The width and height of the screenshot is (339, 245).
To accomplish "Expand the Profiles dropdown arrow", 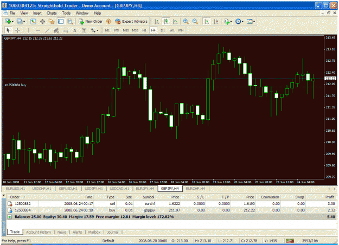I will click(24, 22).
